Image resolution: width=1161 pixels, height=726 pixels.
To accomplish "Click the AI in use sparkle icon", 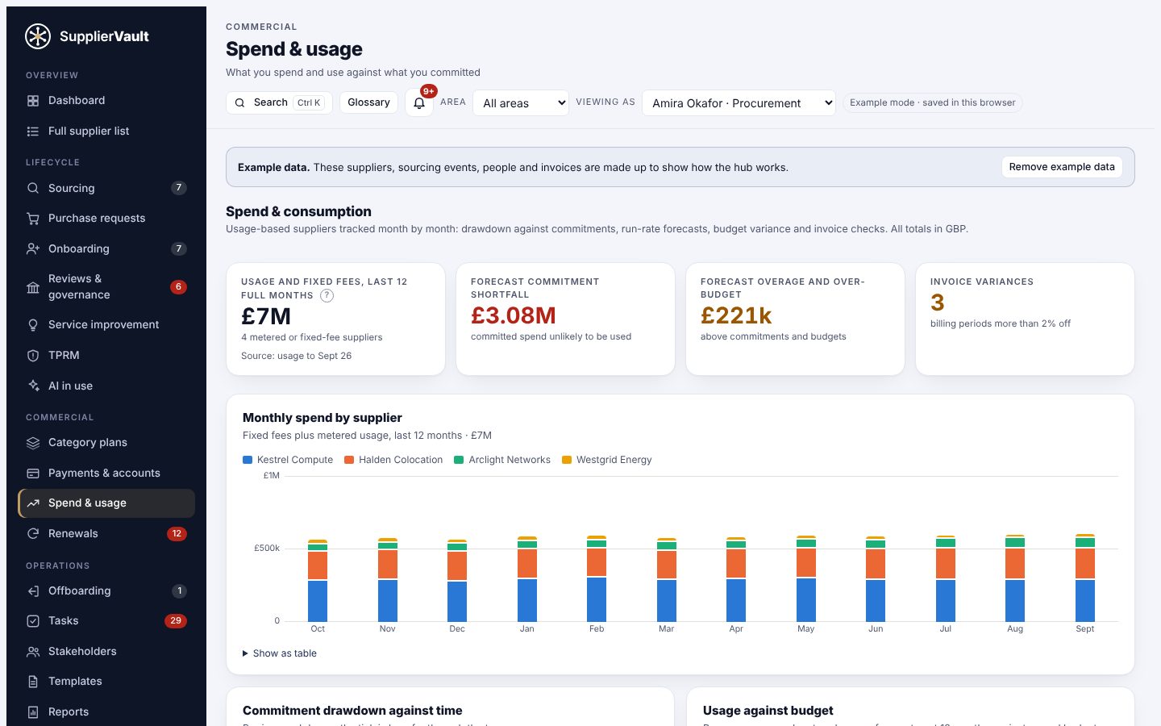I will (x=33, y=386).
